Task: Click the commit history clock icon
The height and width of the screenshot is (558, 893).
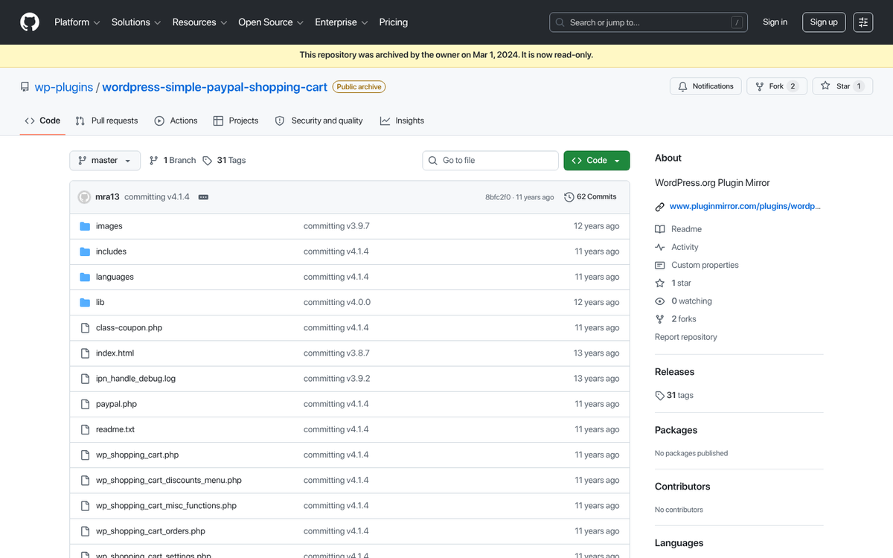Action: [x=569, y=196]
